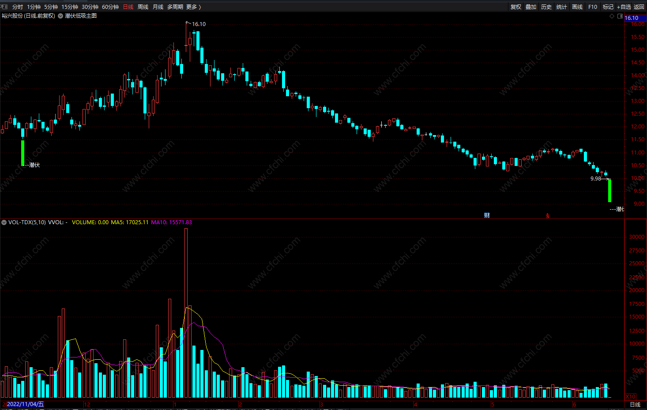Click the MA5: 17025.11 value

point(129,222)
